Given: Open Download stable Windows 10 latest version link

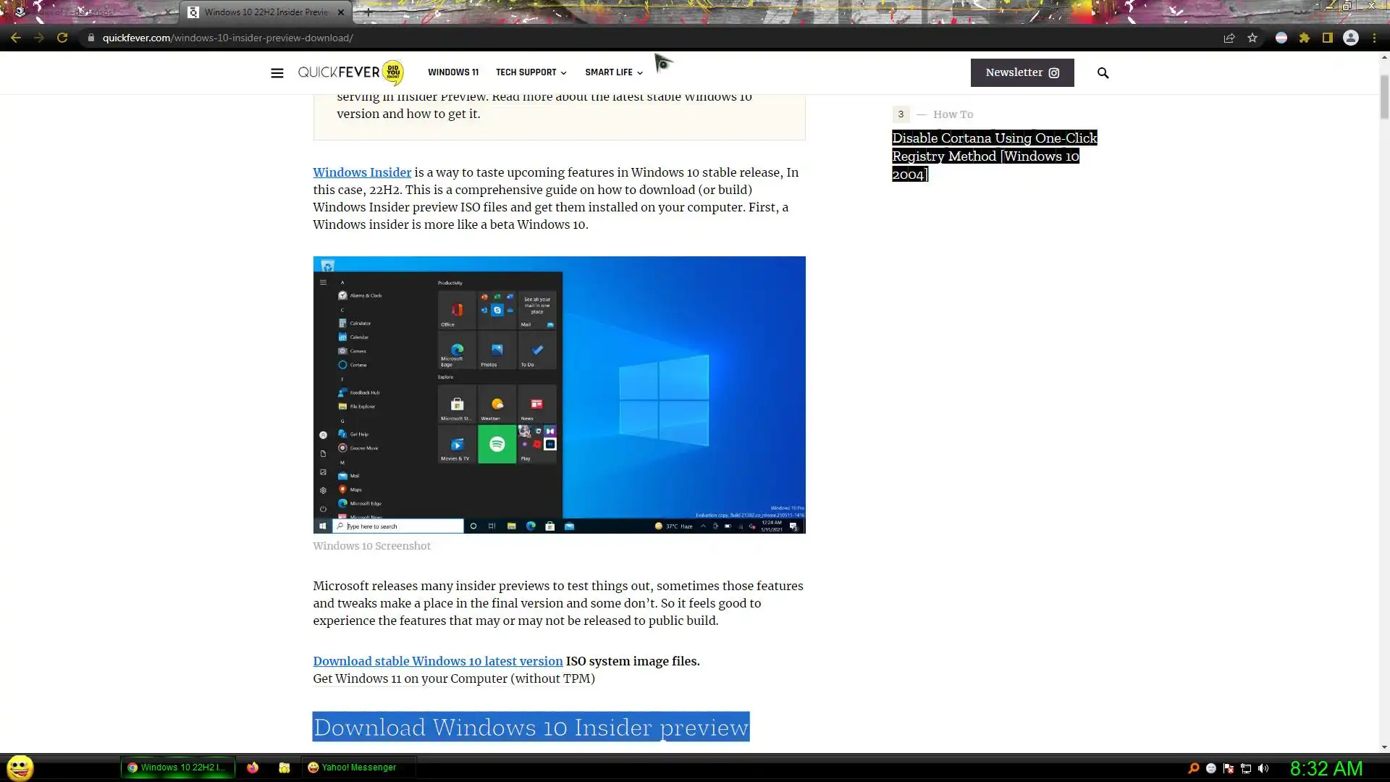Looking at the screenshot, I should 437,661.
